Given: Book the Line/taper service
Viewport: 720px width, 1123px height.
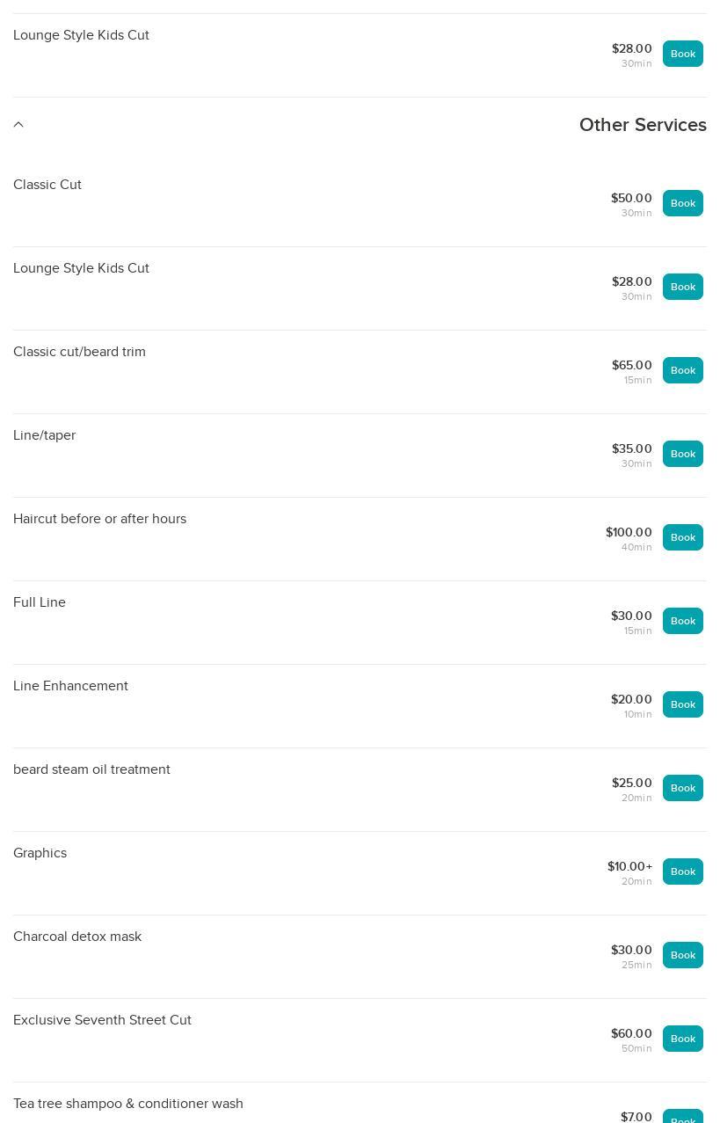Looking at the screenshot, I should (x=683, y=454).
